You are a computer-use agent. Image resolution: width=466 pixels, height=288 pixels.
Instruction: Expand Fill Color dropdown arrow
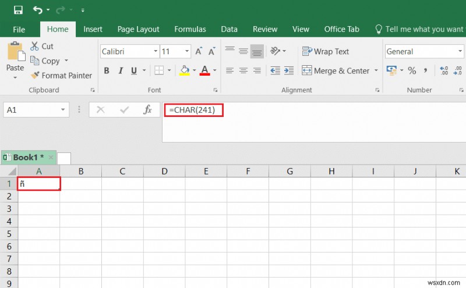pyautogui.click(x=195, y=70)
